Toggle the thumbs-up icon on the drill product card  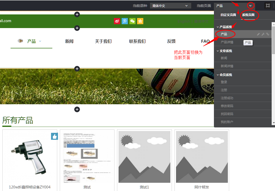pyautogui.click(x=54, y=136)
